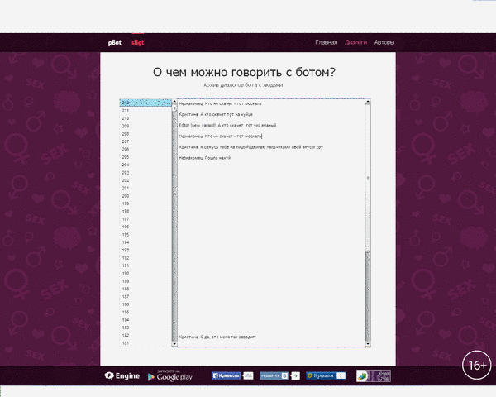
Task: Select dialog 205 in the list
Action: tap(145, 157)
